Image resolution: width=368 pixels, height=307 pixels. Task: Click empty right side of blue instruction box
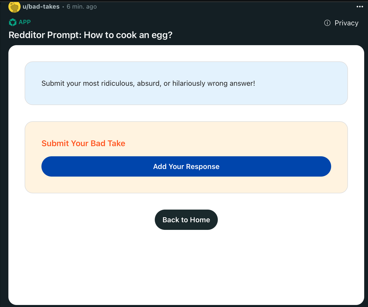coord(305,83)
